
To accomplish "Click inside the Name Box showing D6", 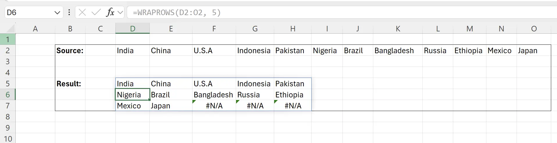I will (29, 12).
